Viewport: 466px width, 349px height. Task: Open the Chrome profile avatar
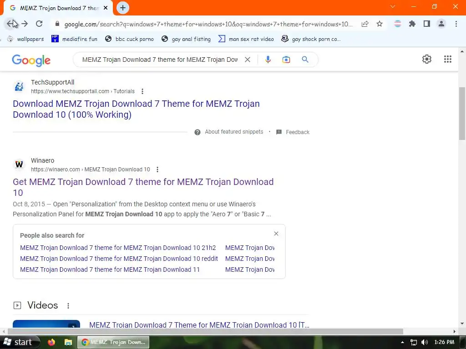[x=441, y=24]
